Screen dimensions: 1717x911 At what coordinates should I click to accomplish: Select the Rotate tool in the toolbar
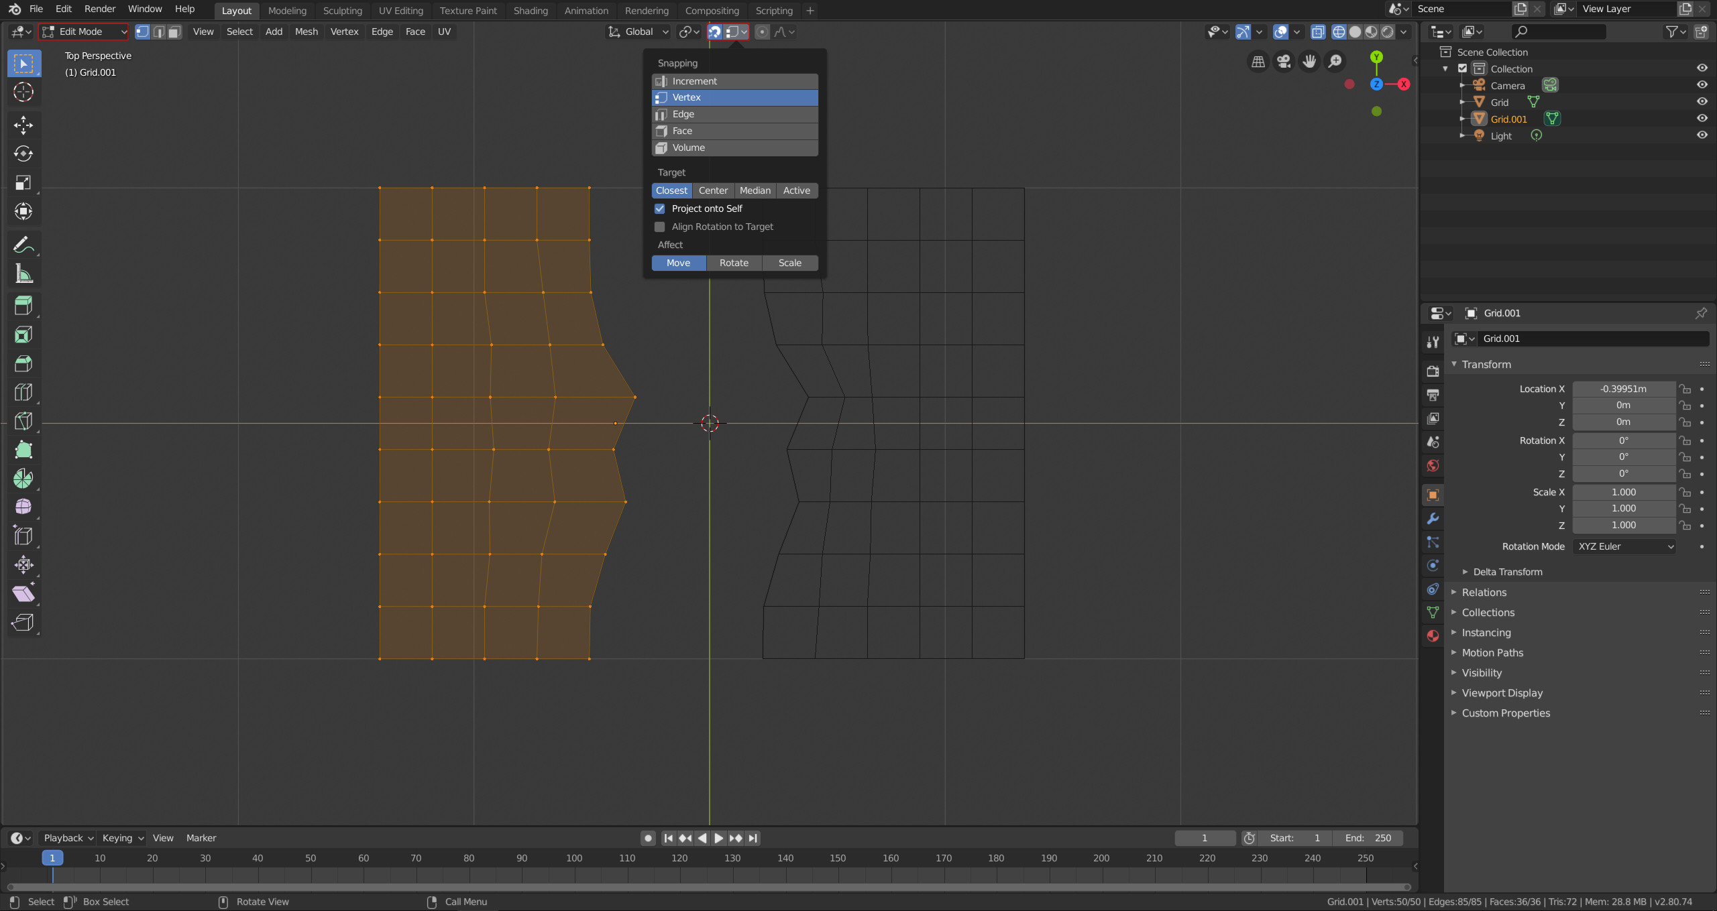(23, 154)
